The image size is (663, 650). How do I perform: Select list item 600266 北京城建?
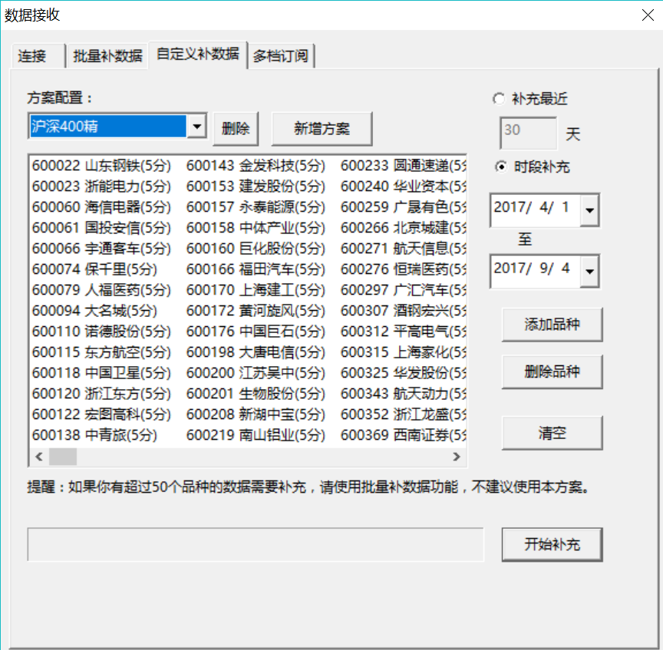[x=404, y=227]
